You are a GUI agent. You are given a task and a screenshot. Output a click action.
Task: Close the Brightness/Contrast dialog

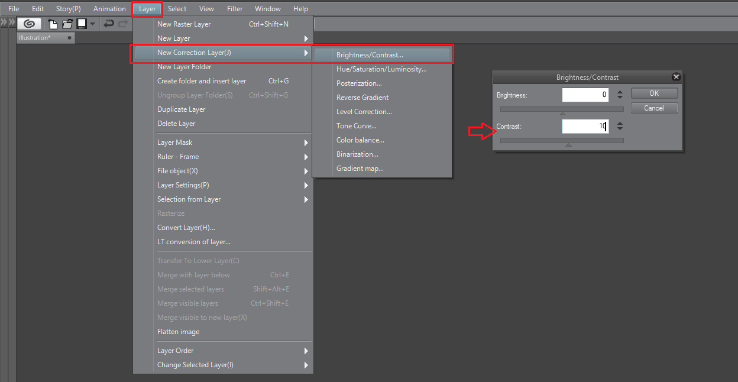[676, 77]
